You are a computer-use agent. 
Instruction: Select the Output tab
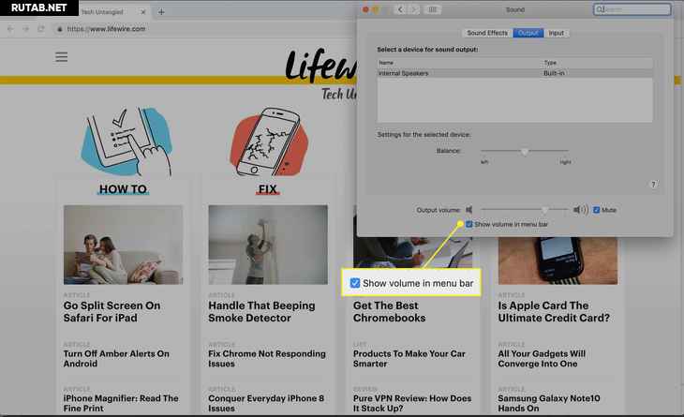click(x=528, y=33)
